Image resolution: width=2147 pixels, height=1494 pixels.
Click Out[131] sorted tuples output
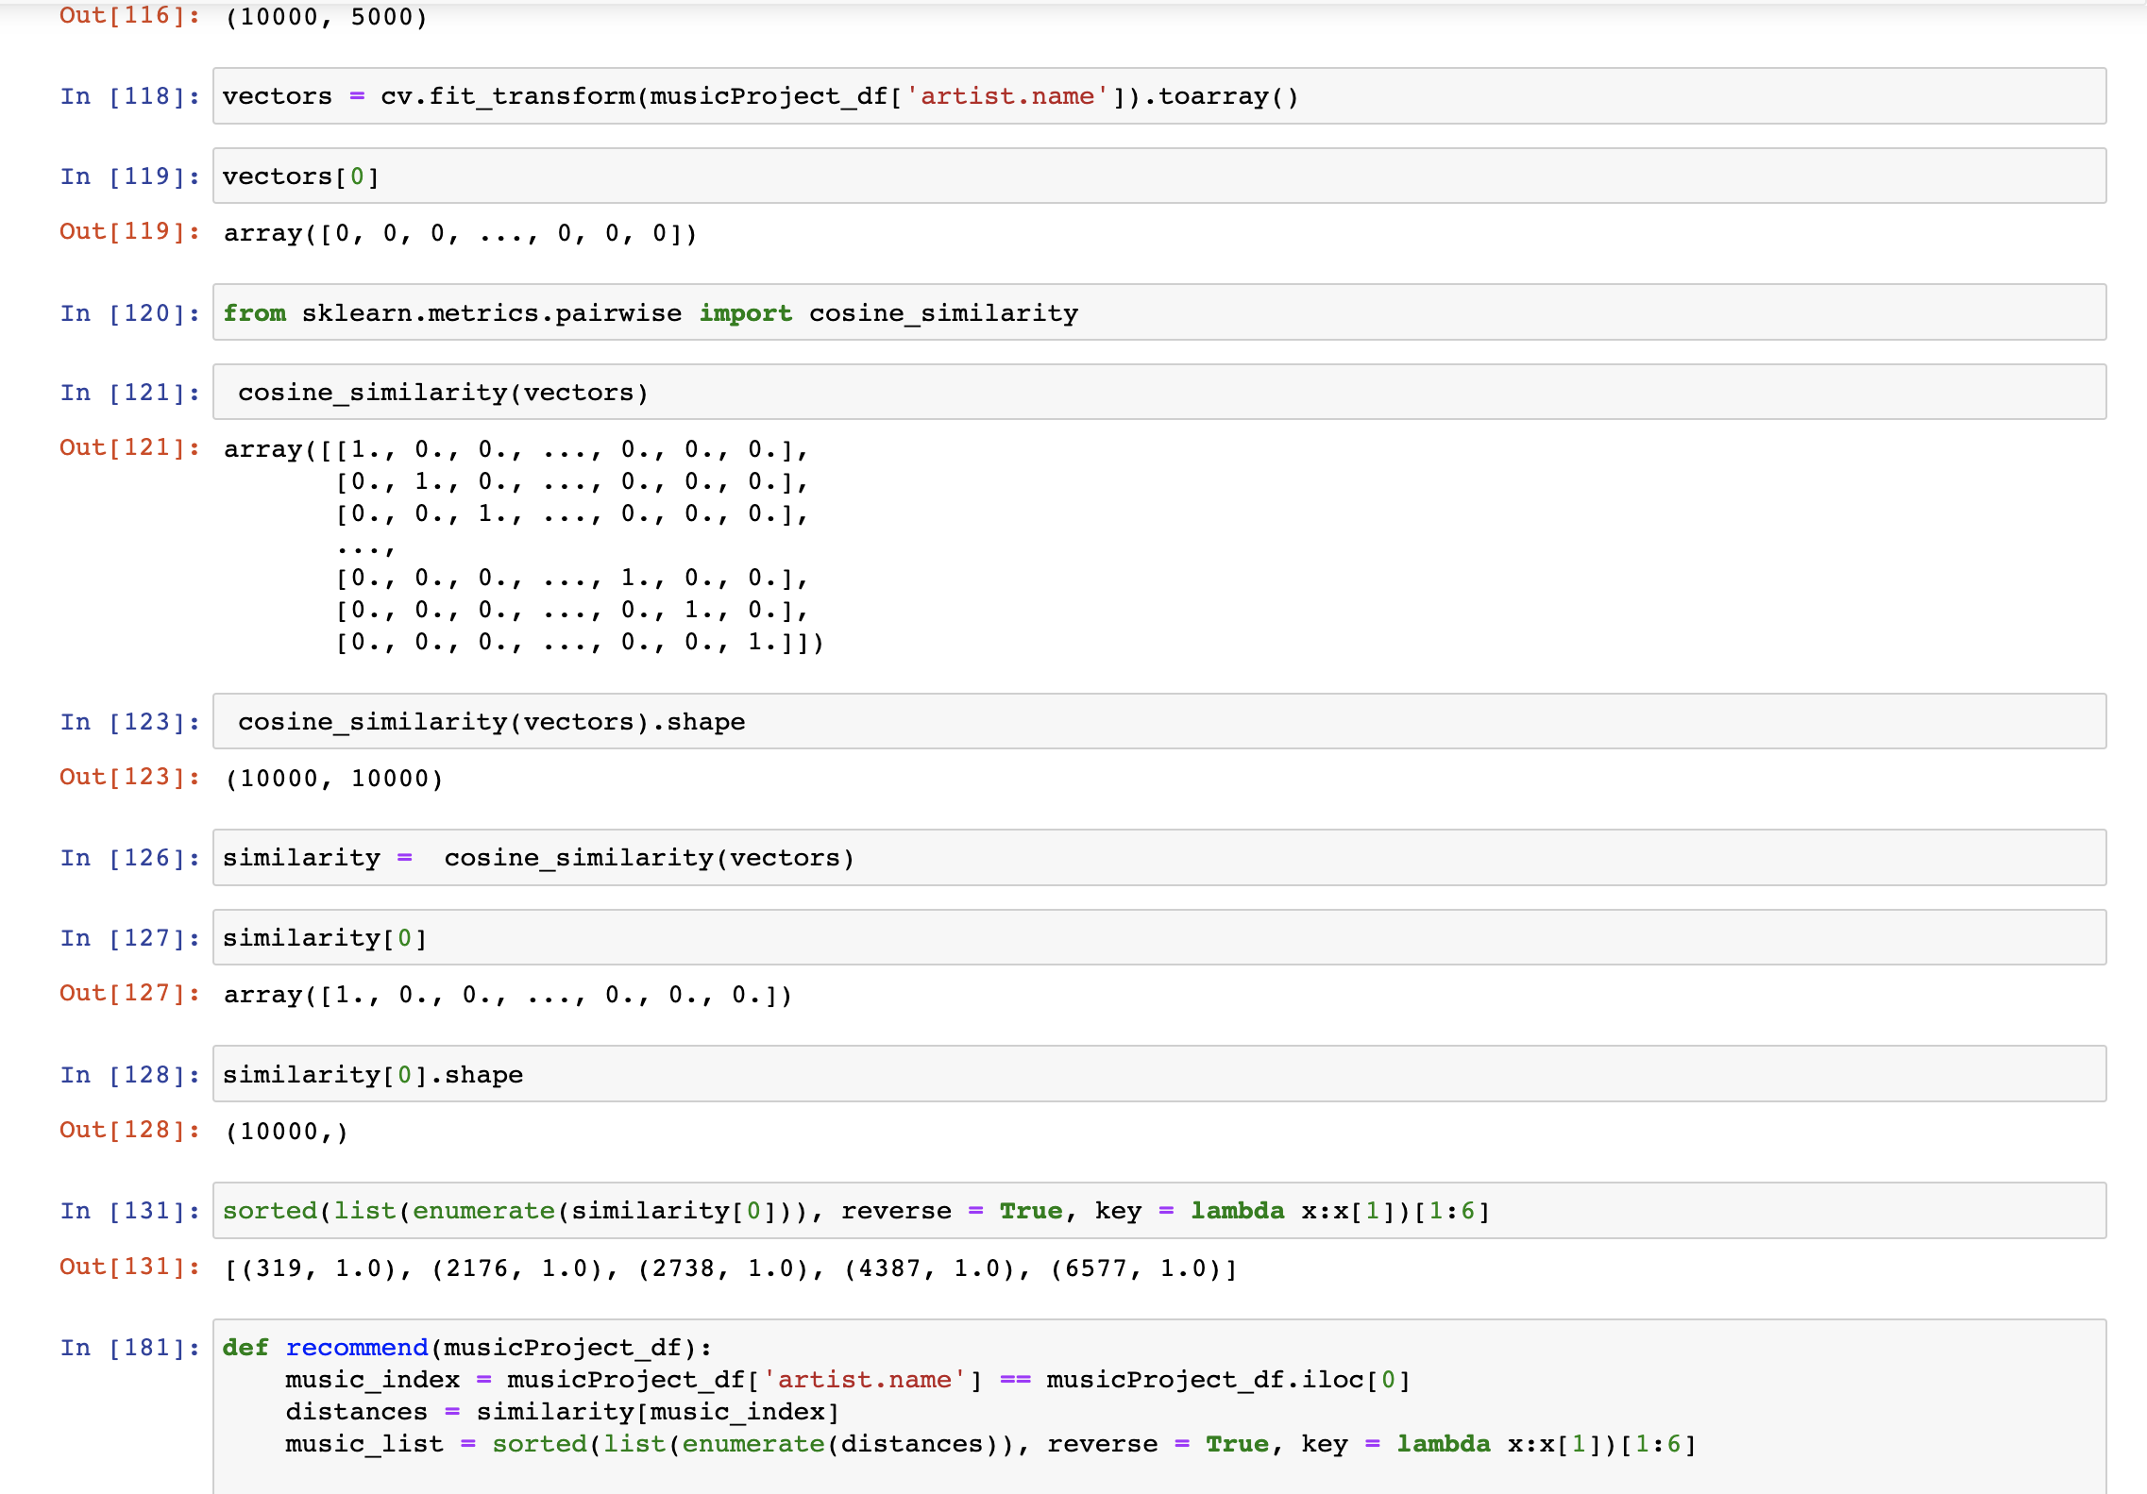[730, 1268]
